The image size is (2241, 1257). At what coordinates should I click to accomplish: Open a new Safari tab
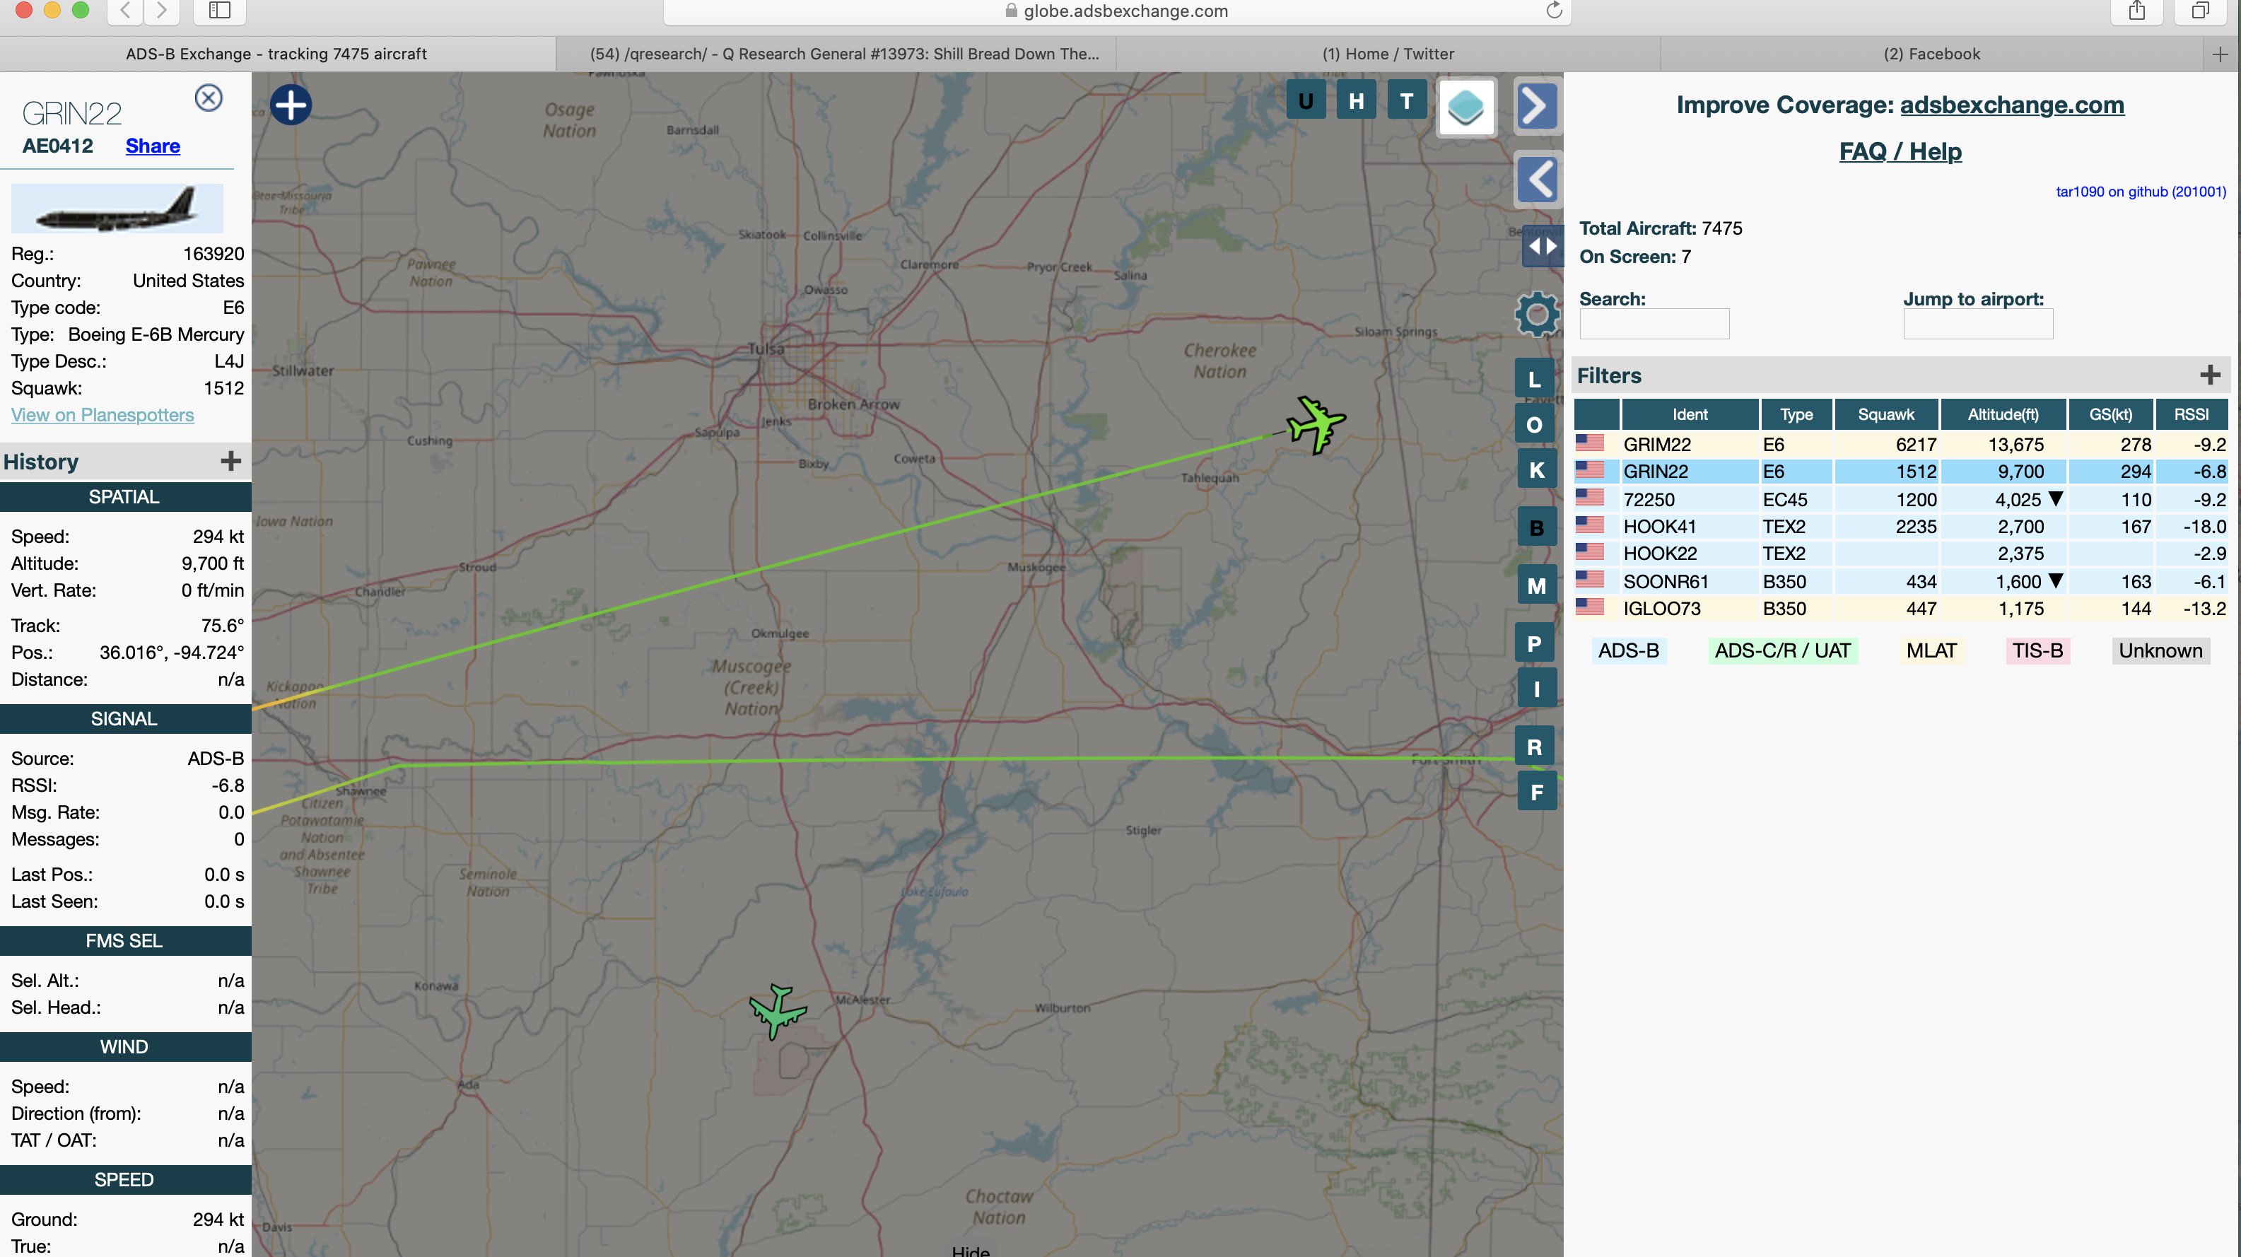(2219, 54)
